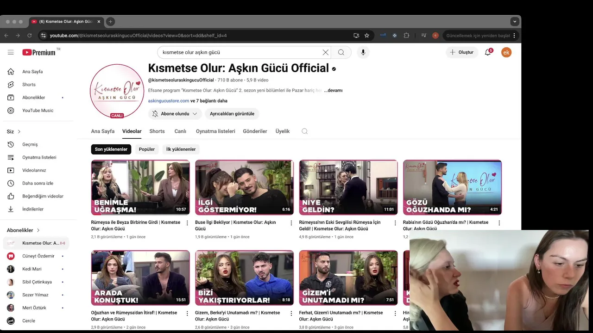Viewport: 593px width, 333px height.
Task: Expand channel description with ...devamı
Action: (333, 91)
